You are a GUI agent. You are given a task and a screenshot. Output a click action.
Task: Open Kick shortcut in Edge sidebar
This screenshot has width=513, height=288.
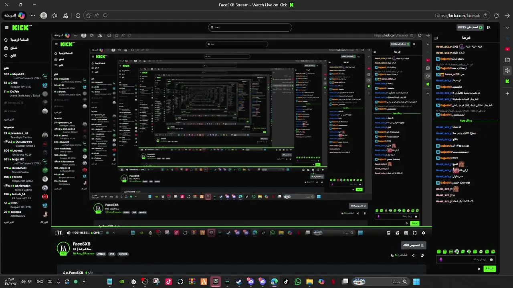coord(507,81)
